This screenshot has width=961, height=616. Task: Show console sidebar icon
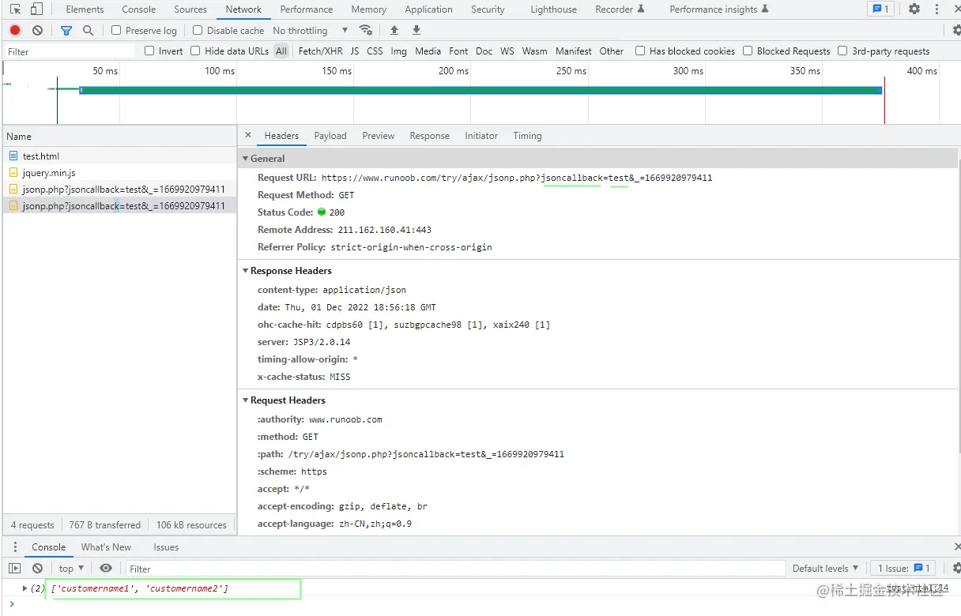[x=15, y=568]
